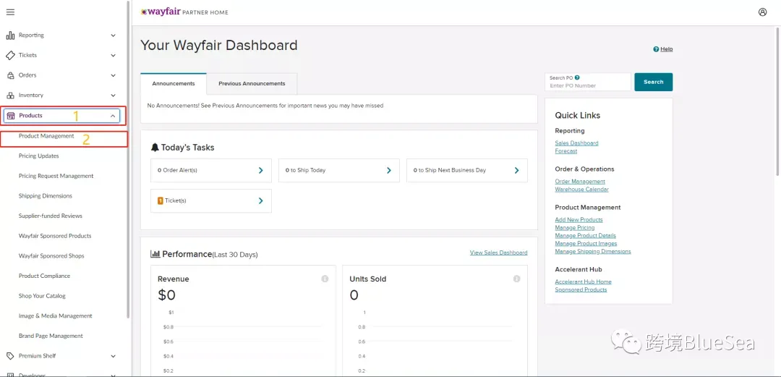The height and width of the screenshot is (377, 781).
Task: Switch to the Announcements tab
Action: (174, 84)
